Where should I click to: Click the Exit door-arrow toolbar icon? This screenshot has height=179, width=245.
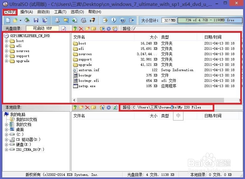[x=131, y=20]
